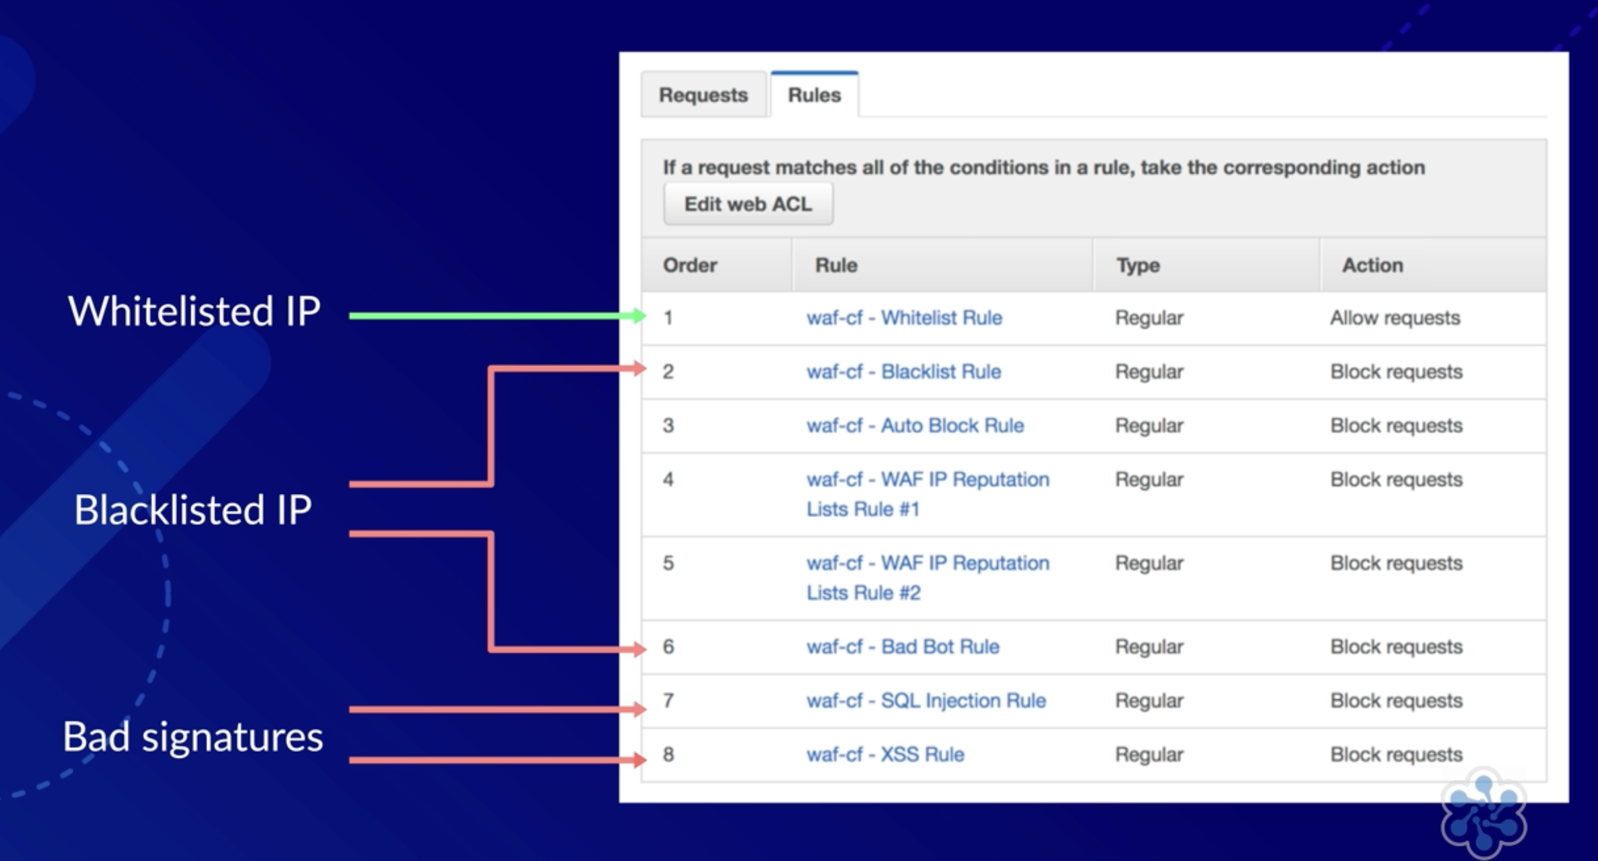Screen dimensions: 1598x861
Task: Open WAF IP Reputation Lists Rule #2
Action: [x=927, y=578]
